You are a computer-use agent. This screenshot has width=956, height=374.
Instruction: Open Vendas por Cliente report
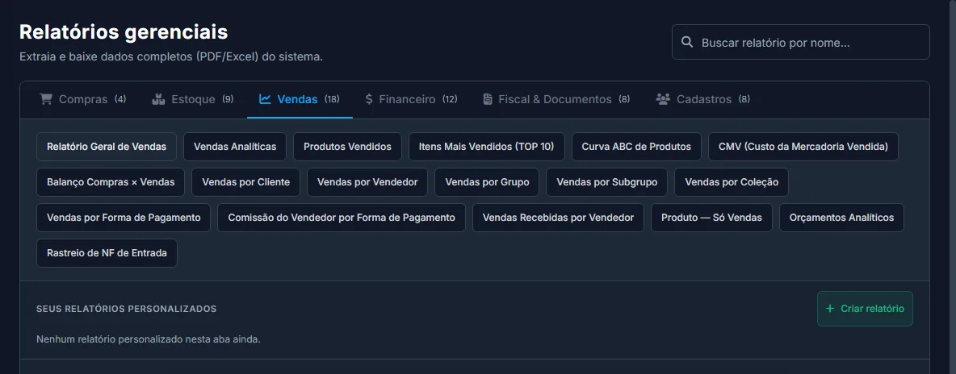click(245, 182)
